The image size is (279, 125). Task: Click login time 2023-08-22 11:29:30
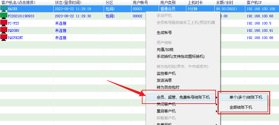coord(73,16)
